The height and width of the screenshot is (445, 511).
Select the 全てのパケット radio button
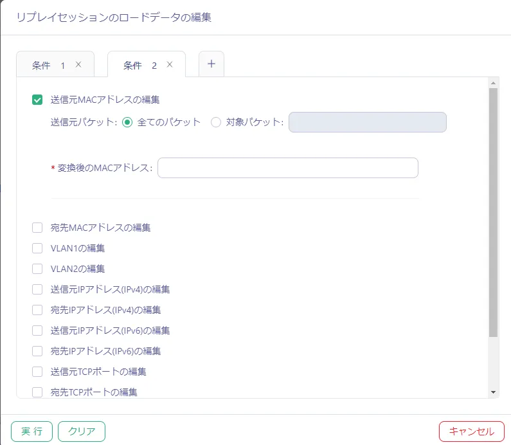127,122
